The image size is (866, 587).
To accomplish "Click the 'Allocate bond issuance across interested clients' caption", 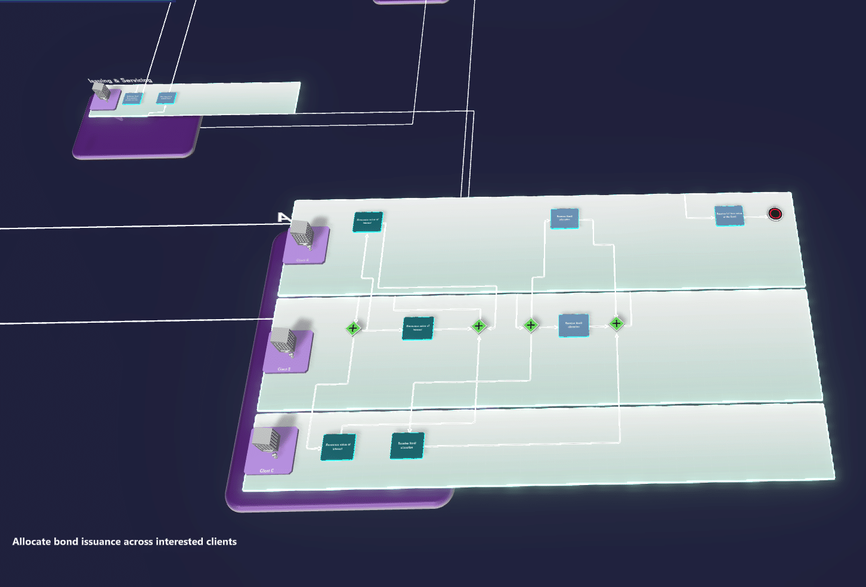I will (x=125, y=542).
